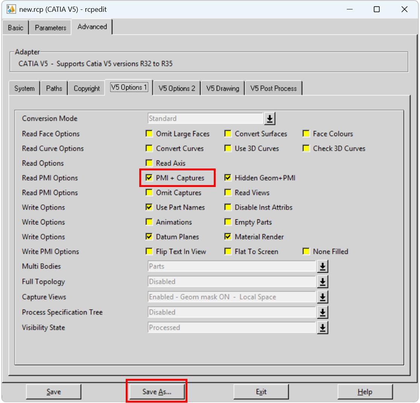The height and width of the screenshot is (403, 420).
Task: Enable Flat To Screen checkbox
Action: click(x=228, y=251)
